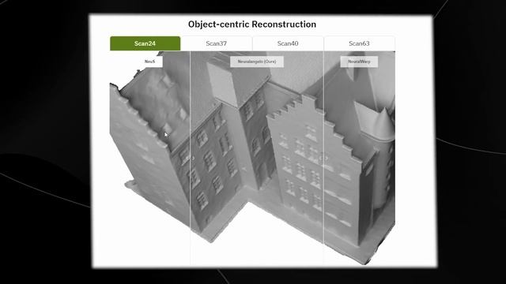Viewport: 506px width, 284px height.
Task: Select the active Scan24 tab
Action: click(145, 43)
